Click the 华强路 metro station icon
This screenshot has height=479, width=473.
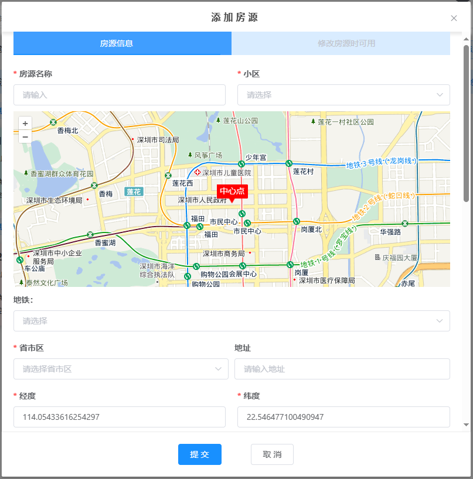click(405, 223)
